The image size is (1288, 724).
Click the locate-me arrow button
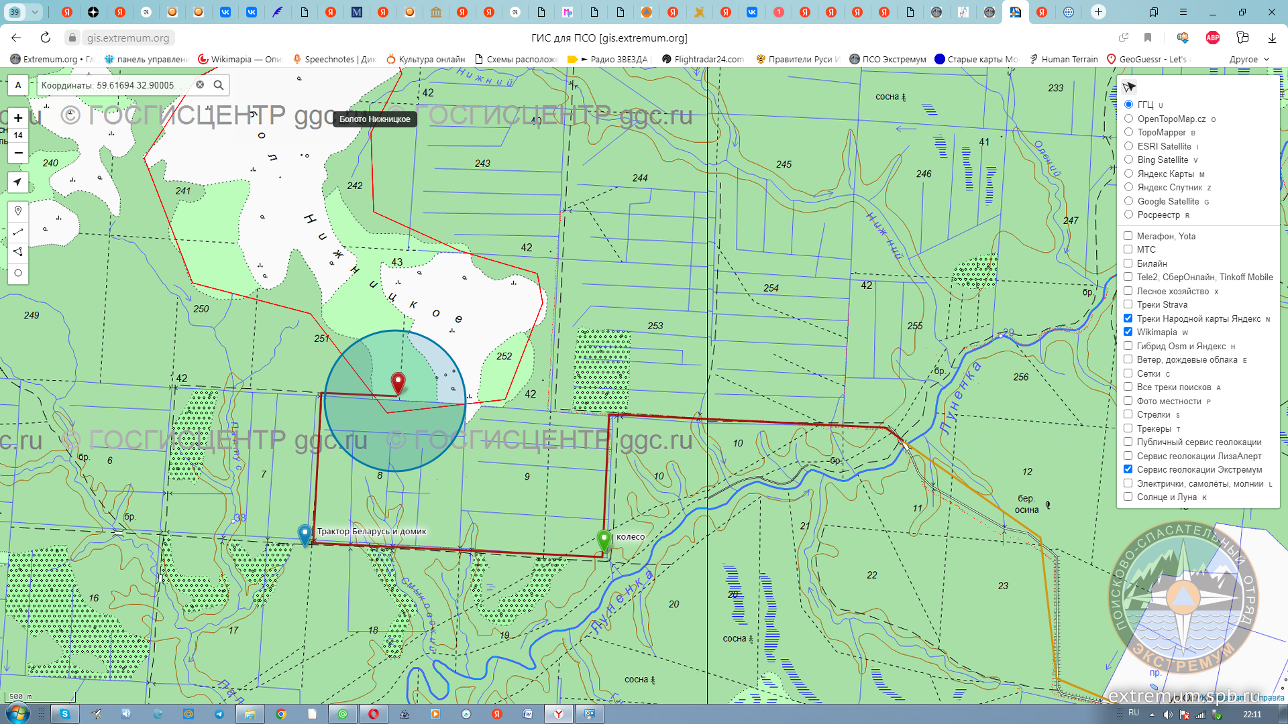(x=18, y=182)
